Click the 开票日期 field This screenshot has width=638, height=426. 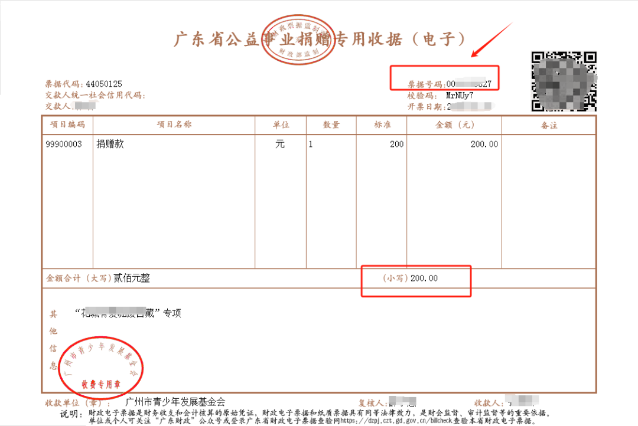tap(449, 106)
